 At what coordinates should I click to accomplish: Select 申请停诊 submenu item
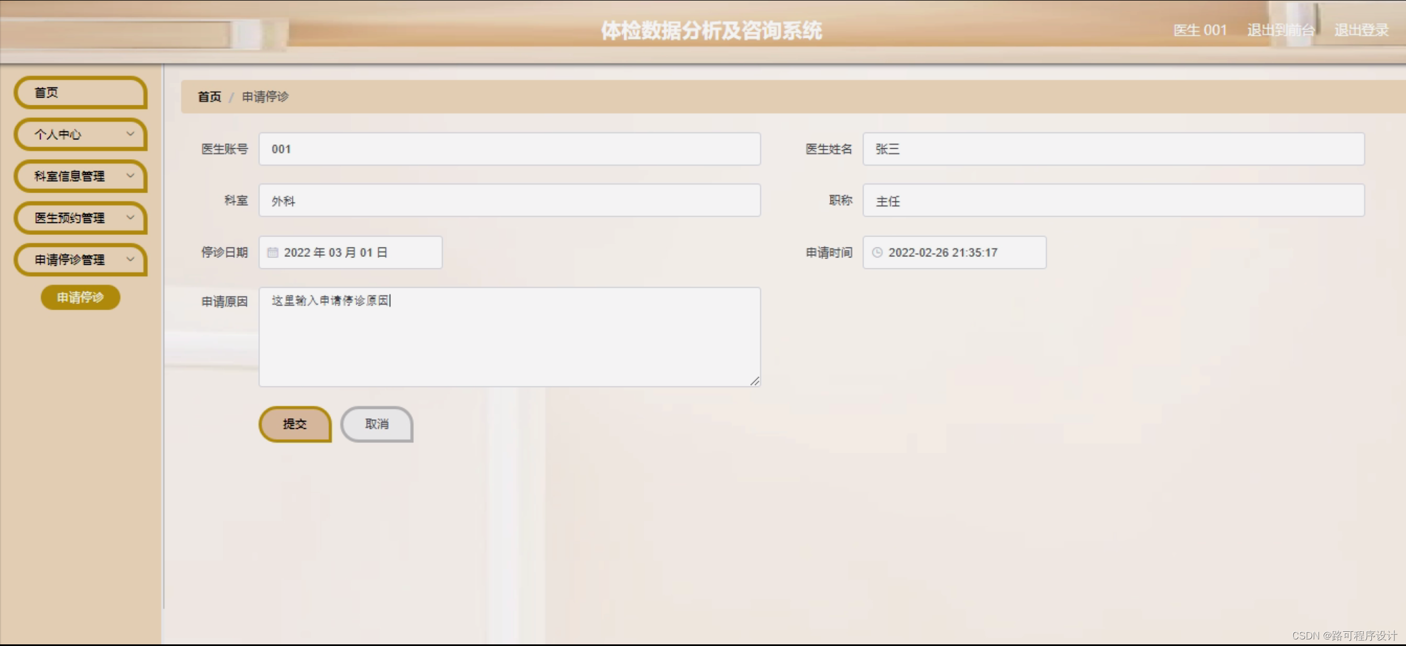click(80, 297)
